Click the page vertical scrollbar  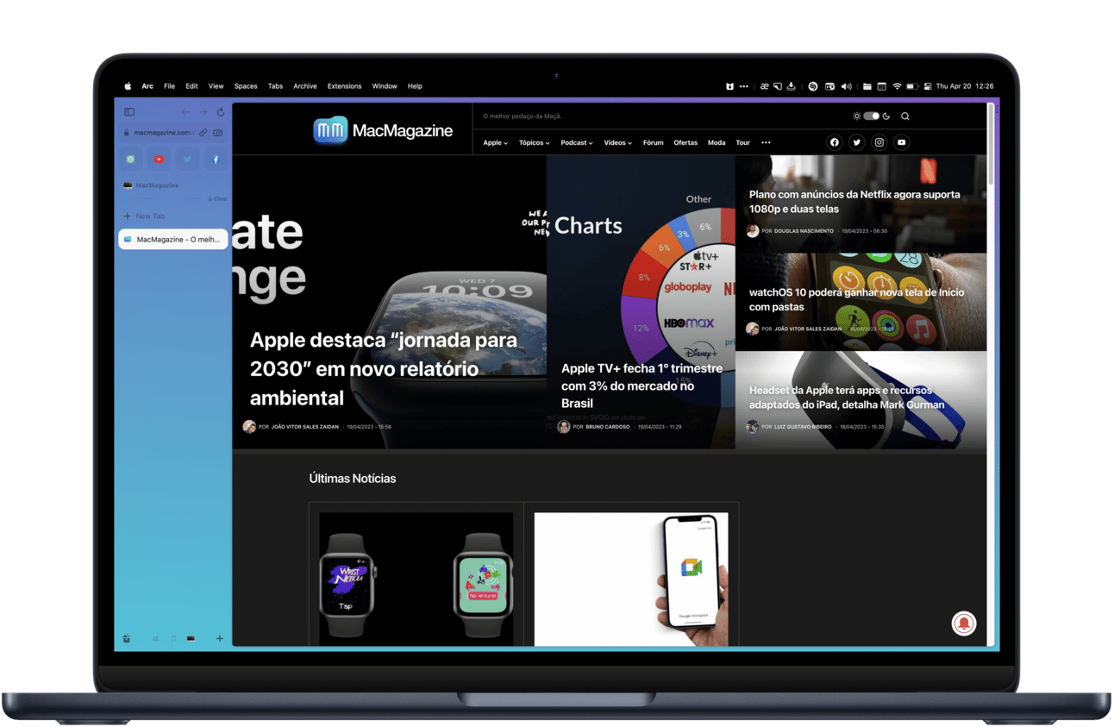click(991, 147)
